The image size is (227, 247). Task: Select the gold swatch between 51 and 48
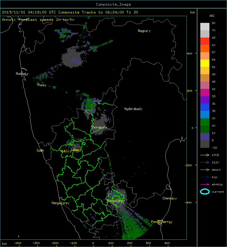[x=205, y=71]
